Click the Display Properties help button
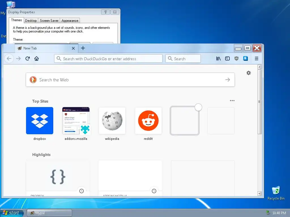The height and width of the screenshot is (217, 290). [x=105, y=12]
